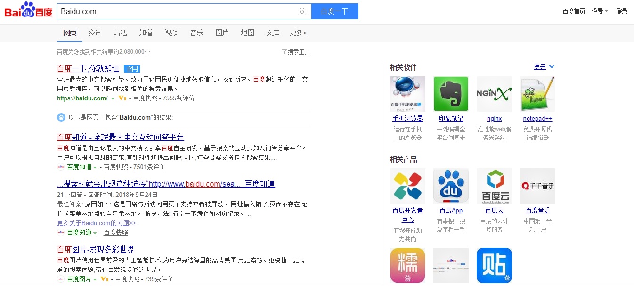Click the 百度云 product icon
The height and width of the screenshot is (286, 634).
coord(494,186)
